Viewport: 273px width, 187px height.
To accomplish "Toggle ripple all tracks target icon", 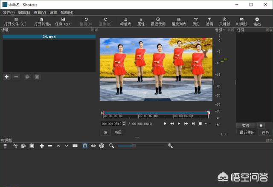I will pos(102,146).
